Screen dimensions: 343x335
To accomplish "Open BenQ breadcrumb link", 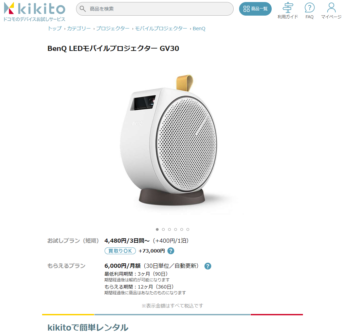I will click(199, 29).
